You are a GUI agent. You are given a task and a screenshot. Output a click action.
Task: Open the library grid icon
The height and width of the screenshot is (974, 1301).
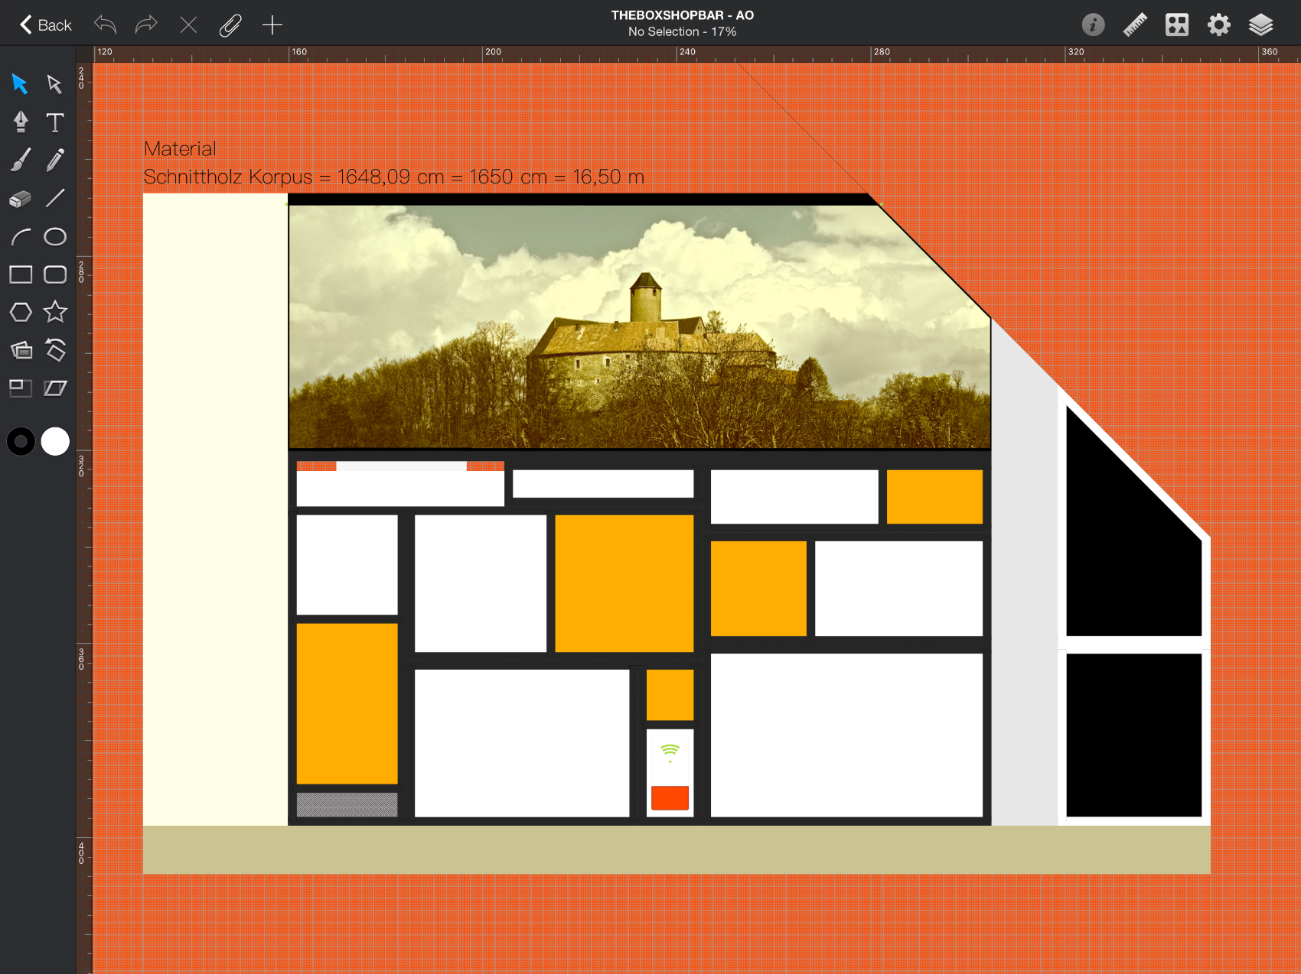coord(1177,25)
